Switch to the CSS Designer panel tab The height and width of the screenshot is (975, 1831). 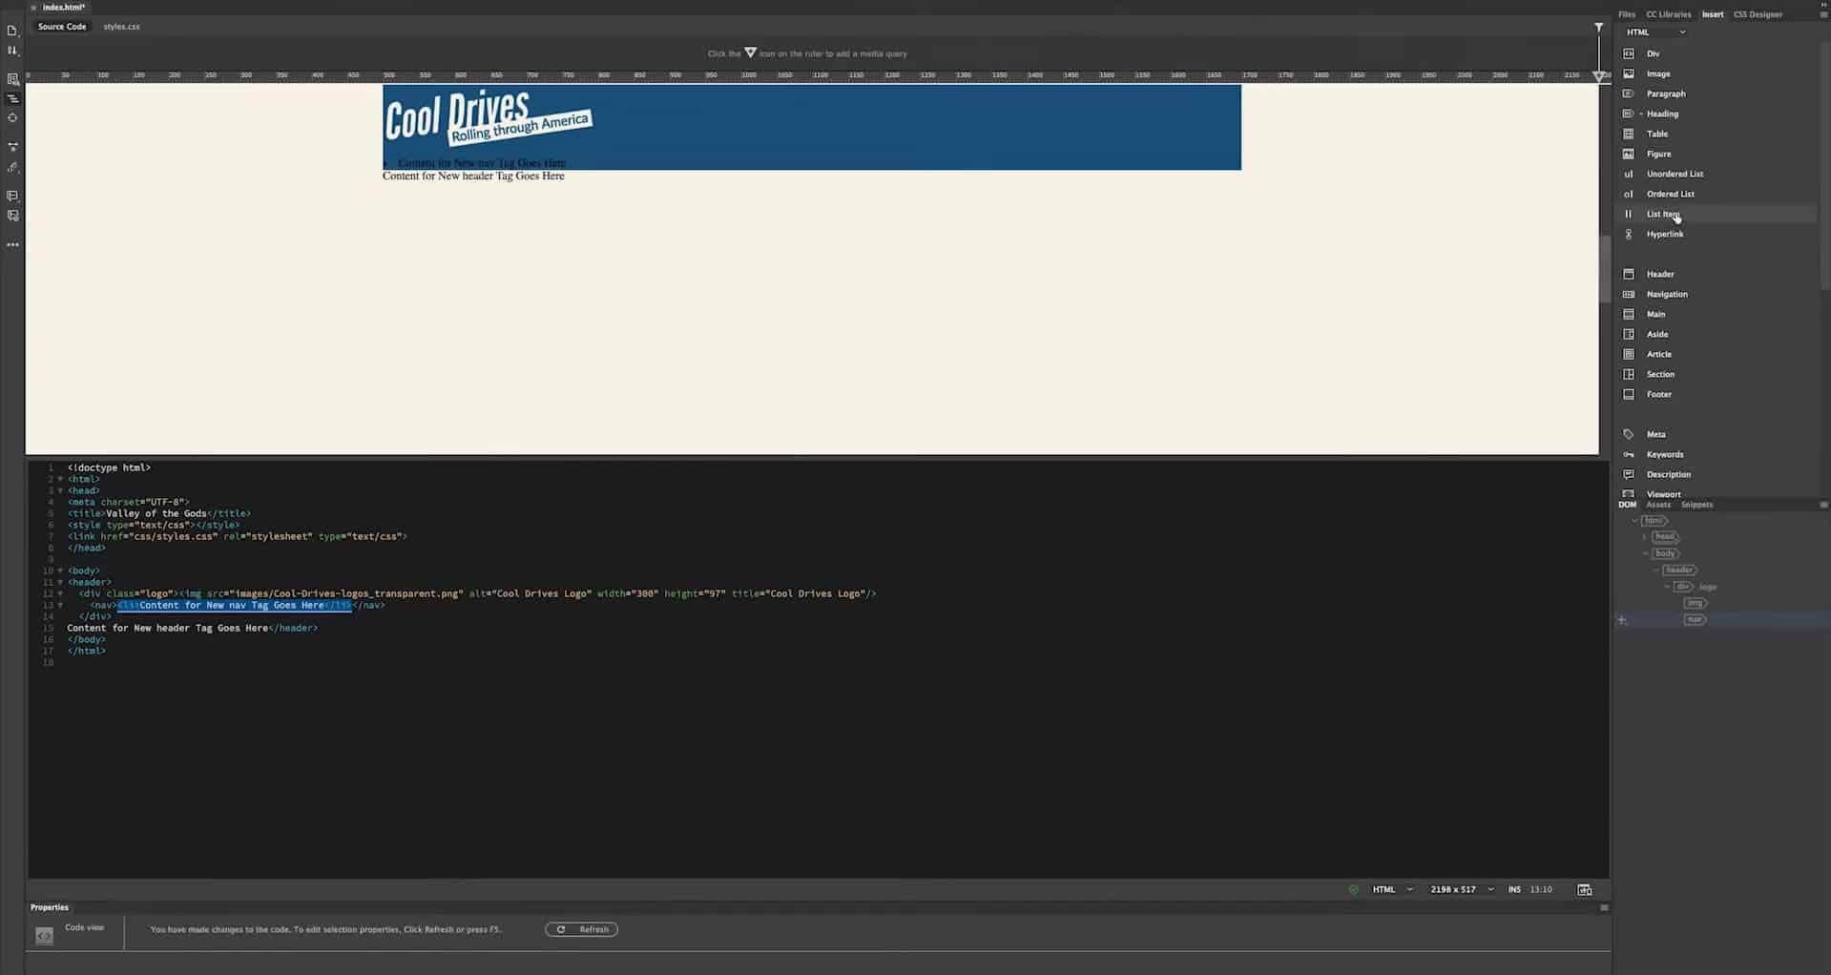point(1757,14)
